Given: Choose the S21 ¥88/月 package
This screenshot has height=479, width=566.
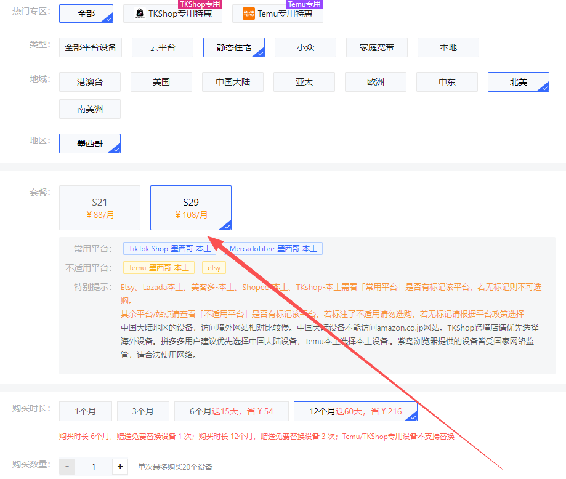Looking at the screenshot, I should 100,208.
